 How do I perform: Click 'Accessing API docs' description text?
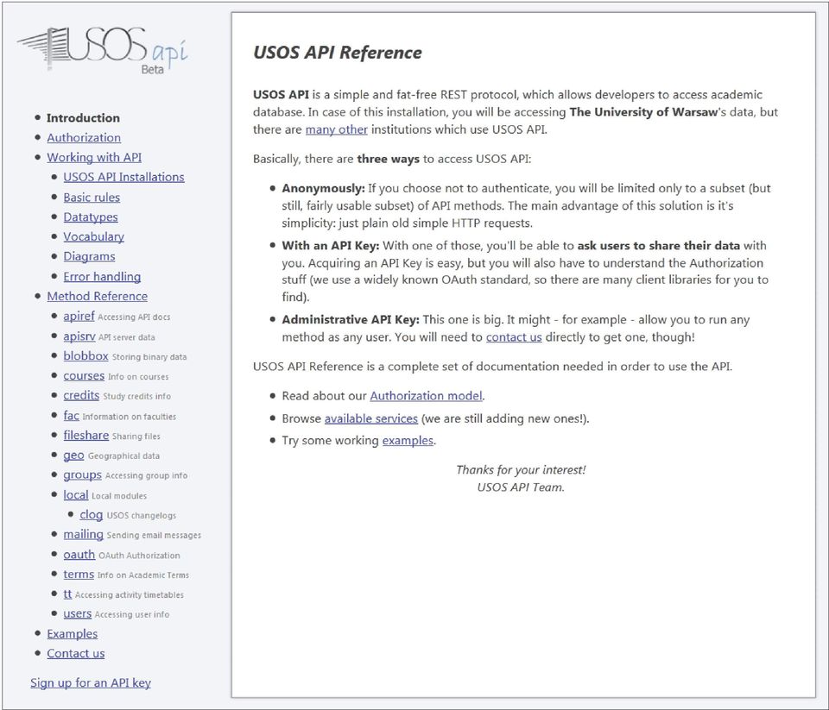(x=134, y=317)
